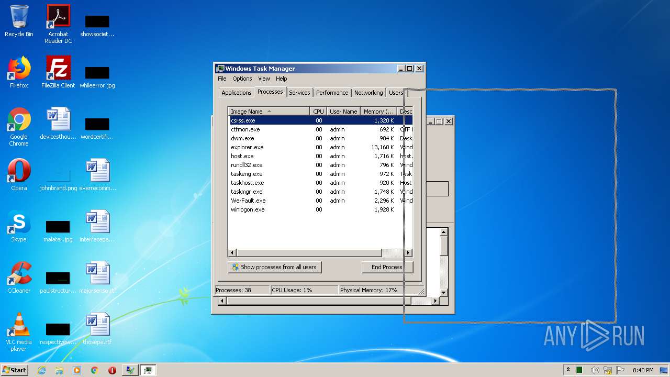Select the WerFault.exe process row

tap(320, 201)
